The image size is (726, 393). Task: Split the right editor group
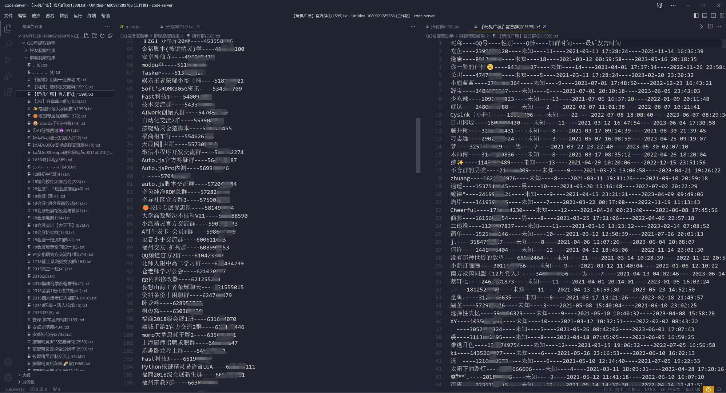pyautogui.click(x=710, y=26)
